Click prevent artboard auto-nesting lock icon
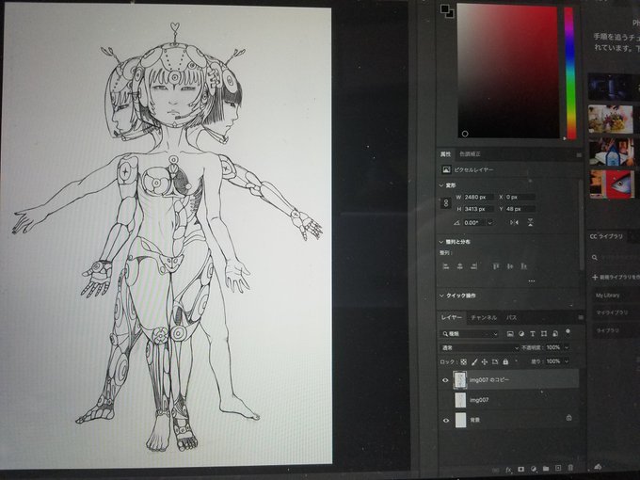The height and width of the screenshot is (480, 640). click(495, 361)
